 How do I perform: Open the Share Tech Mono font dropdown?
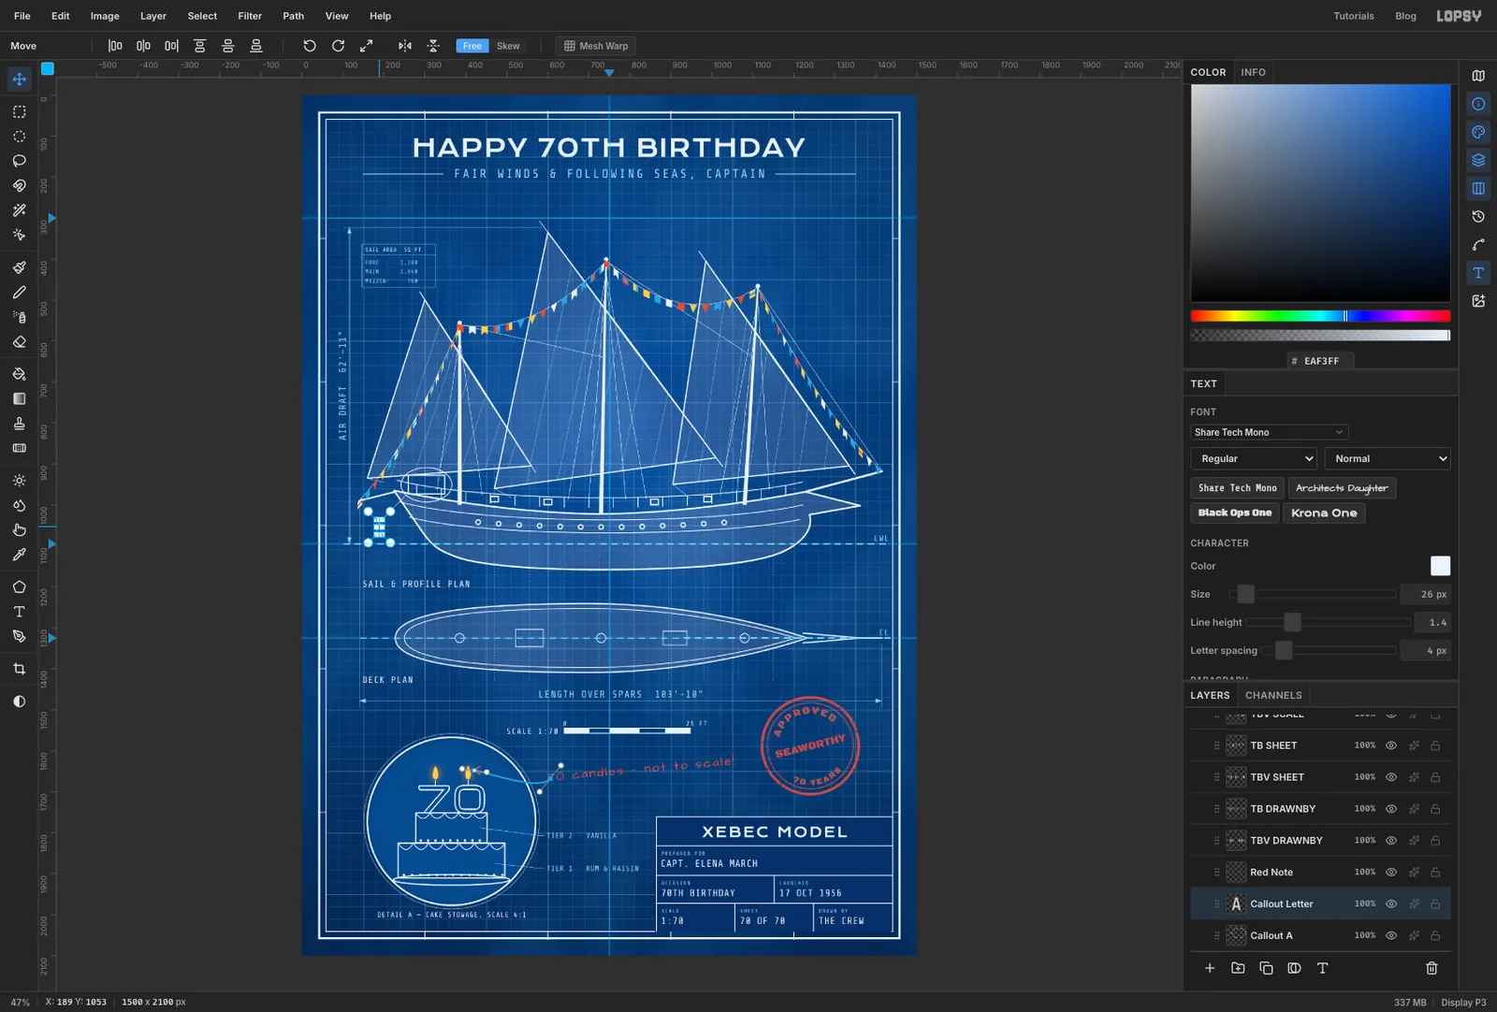[x=1269, y=432]
